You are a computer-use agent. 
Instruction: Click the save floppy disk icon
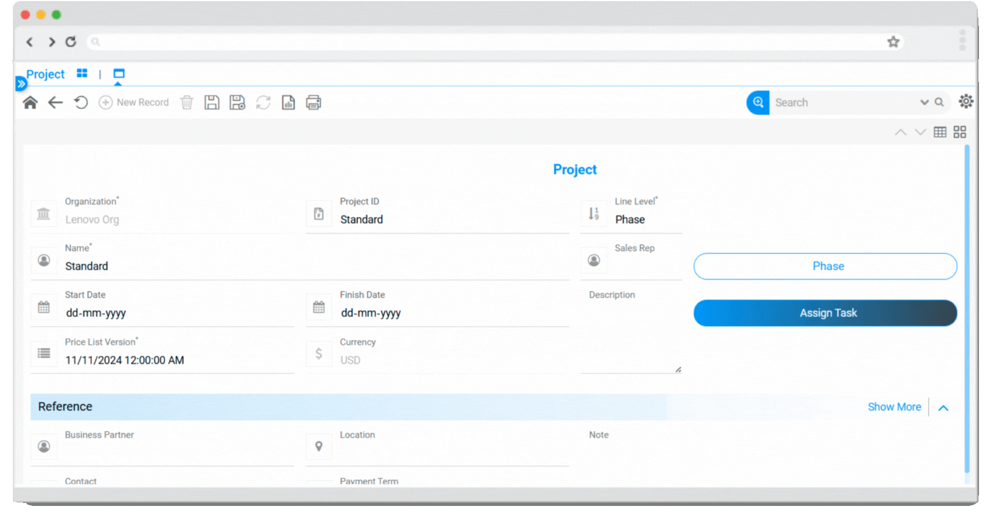(x=211, y=102)
